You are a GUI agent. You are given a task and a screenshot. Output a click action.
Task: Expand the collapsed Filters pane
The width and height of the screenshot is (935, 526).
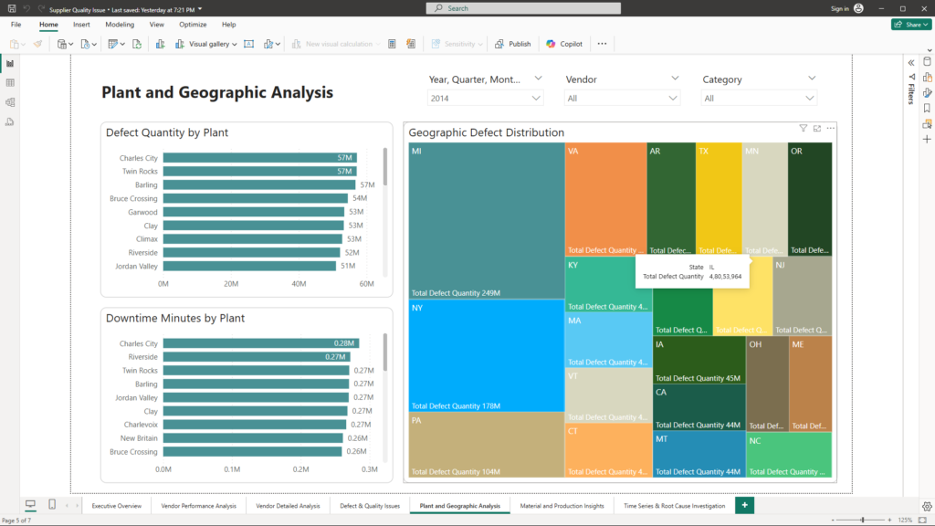click(910, 62)
